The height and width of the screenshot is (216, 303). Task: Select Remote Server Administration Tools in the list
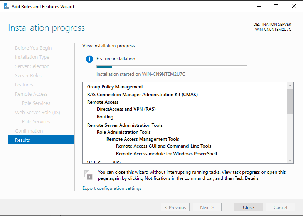[125, 125]
